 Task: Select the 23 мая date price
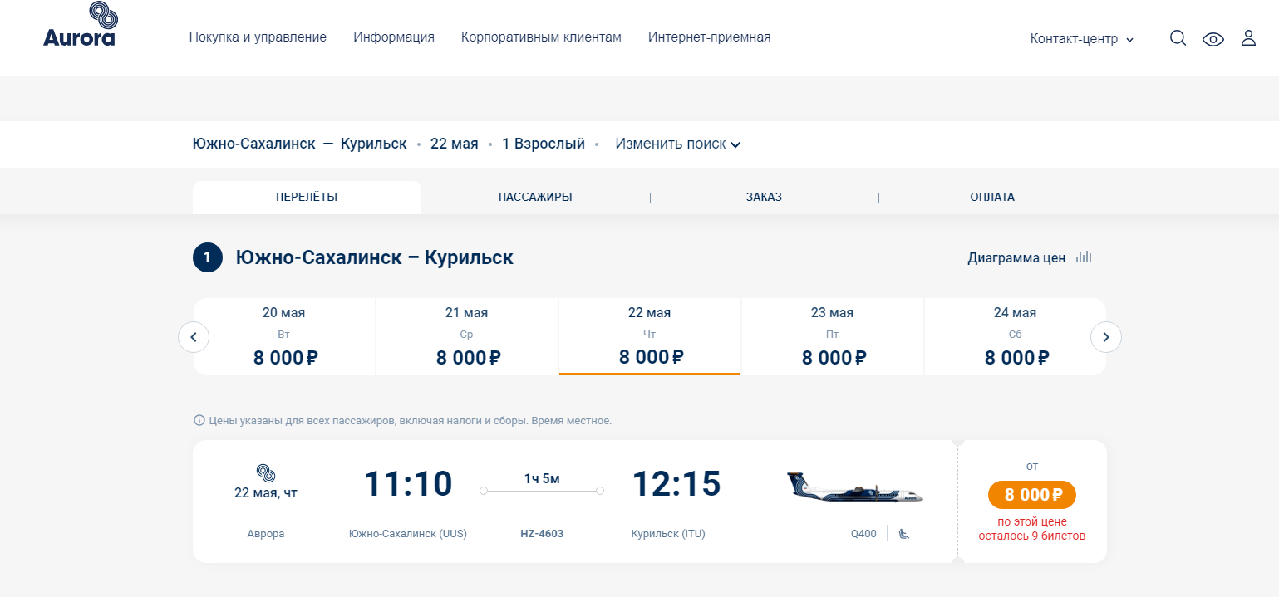pos(833,337)
